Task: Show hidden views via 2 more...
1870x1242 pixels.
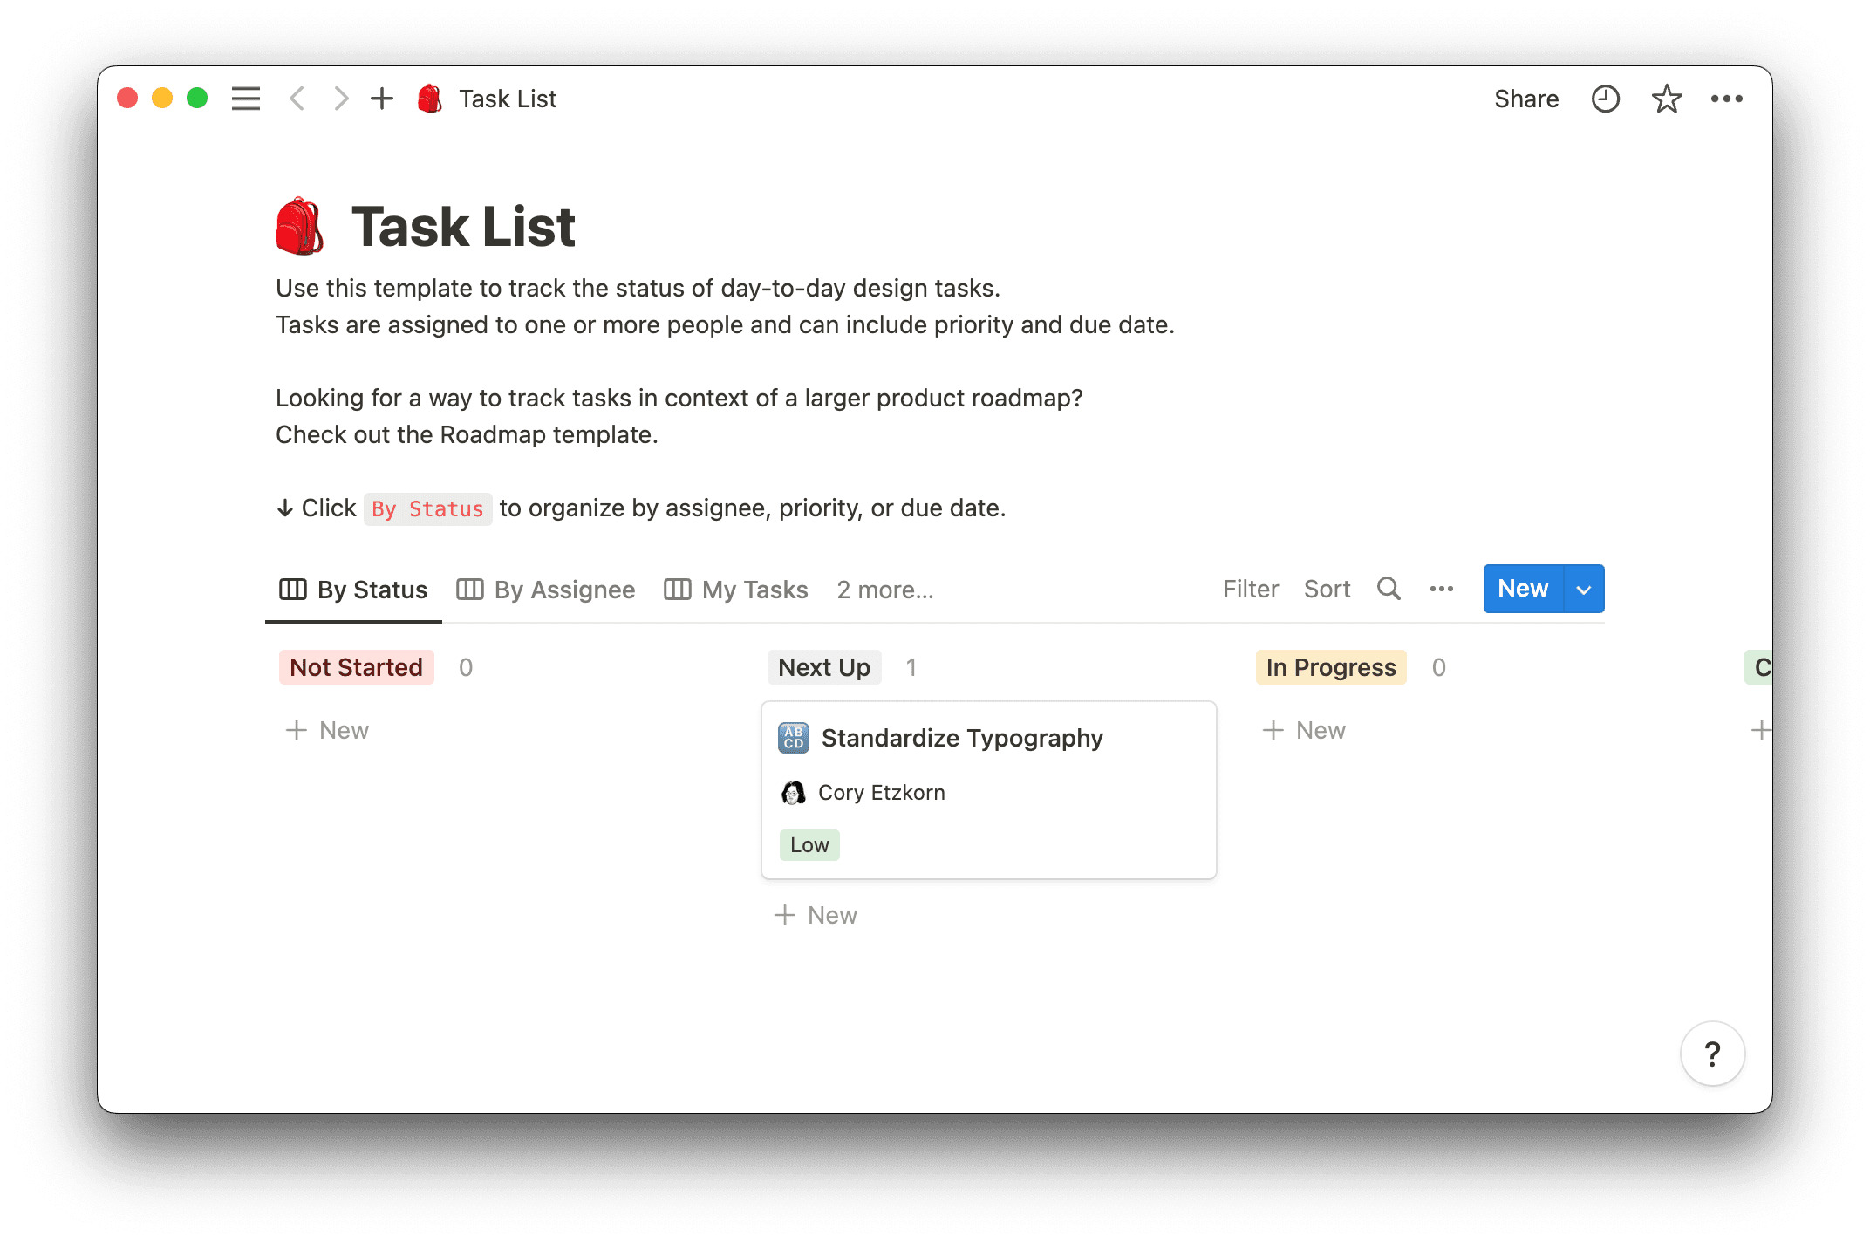Action: tap(884, 590)
